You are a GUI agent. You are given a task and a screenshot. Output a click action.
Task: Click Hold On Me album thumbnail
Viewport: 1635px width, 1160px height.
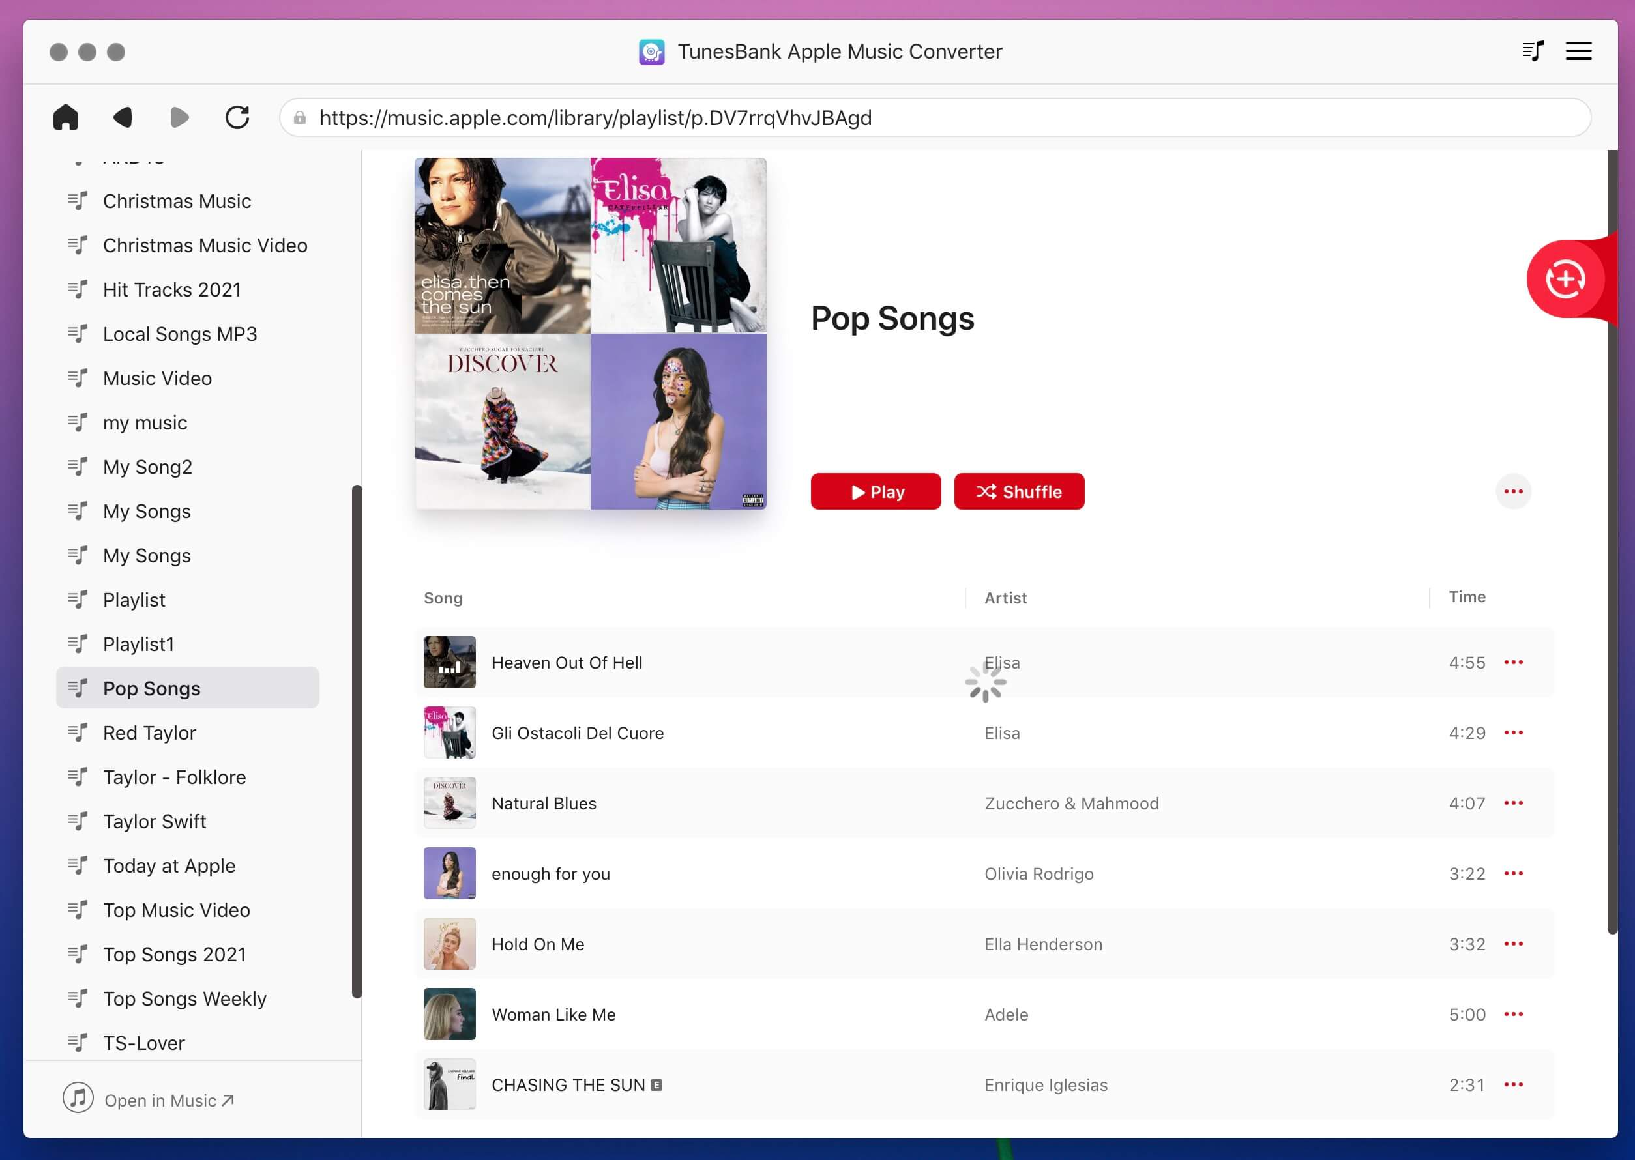(x=449, y=944)
